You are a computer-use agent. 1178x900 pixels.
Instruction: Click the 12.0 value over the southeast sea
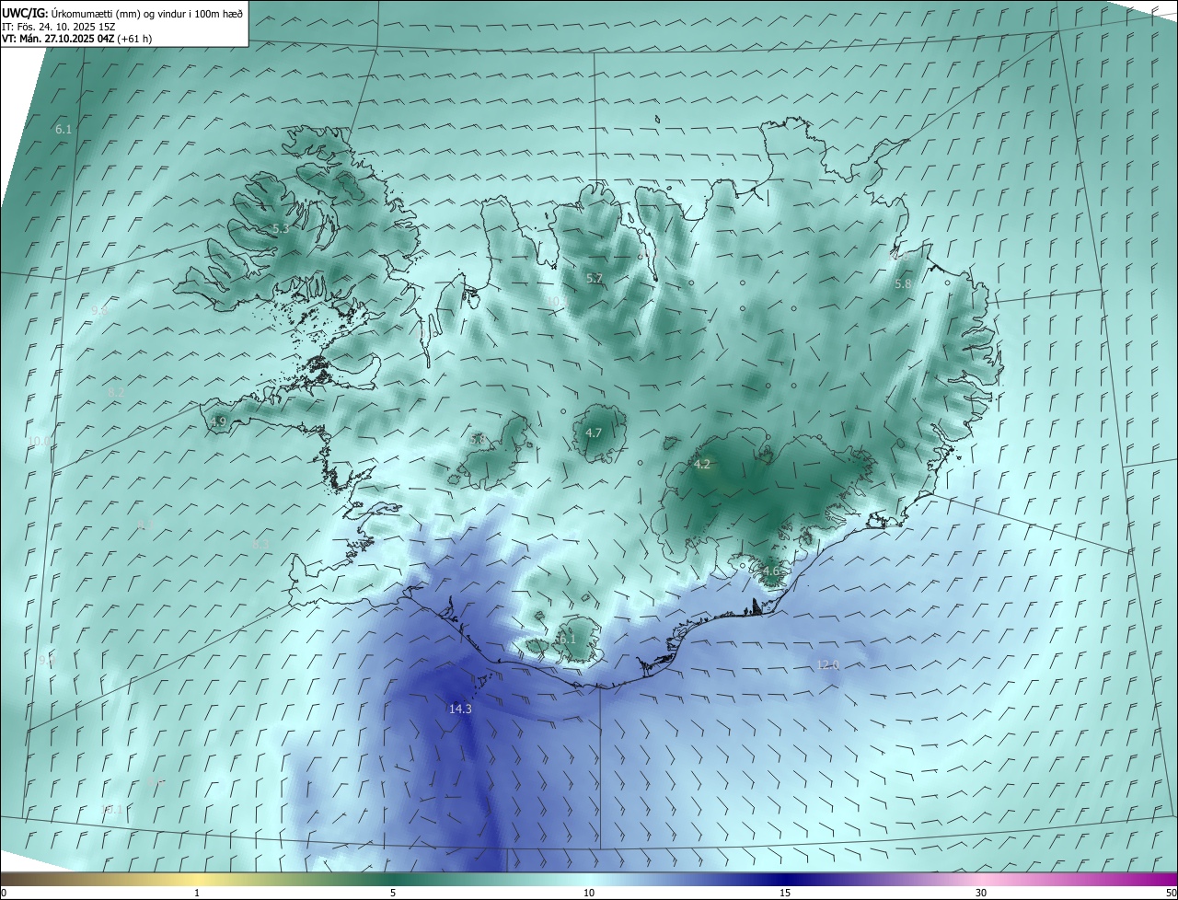(828, 664)
